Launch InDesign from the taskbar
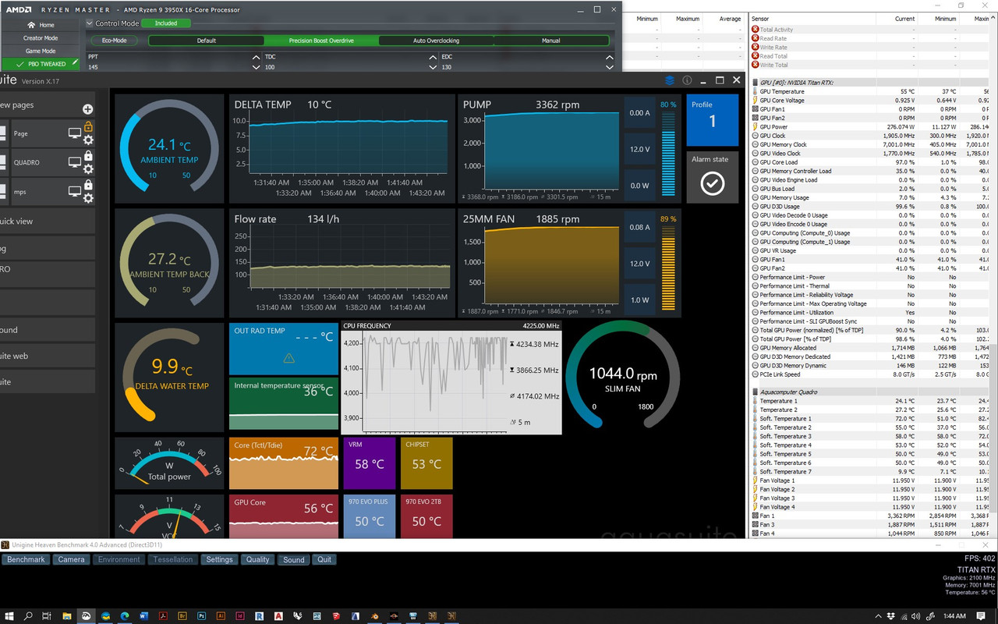The width and height of the screenshot is (998, 624). coord(239,616)
